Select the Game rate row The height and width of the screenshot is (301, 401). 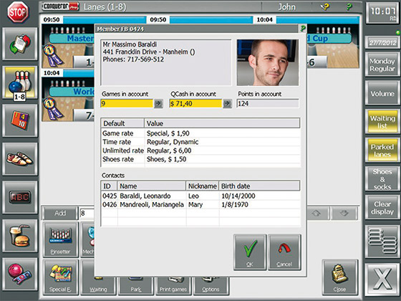[x=200, y=133]
